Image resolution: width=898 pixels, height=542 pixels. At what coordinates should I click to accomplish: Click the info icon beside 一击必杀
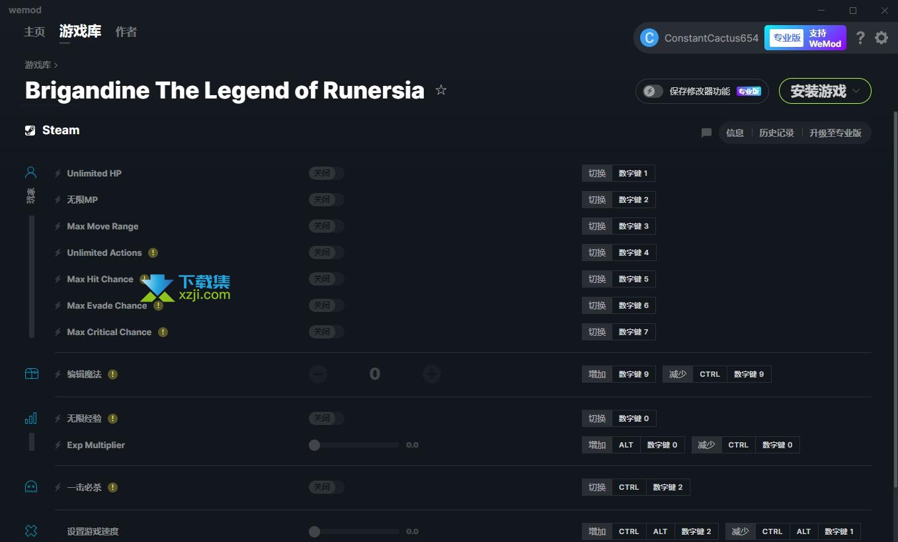(x=112, y=487)
